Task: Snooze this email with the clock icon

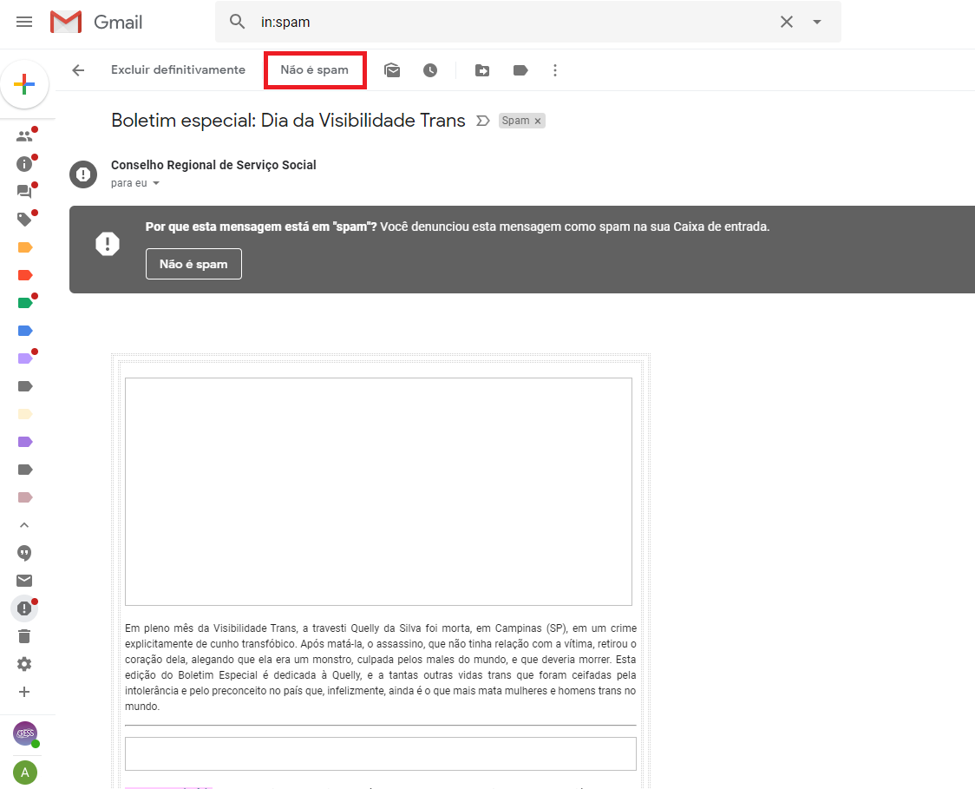Action: tap(430, 70)
